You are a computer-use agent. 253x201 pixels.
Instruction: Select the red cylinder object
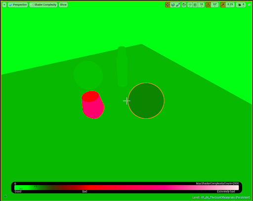92,104
